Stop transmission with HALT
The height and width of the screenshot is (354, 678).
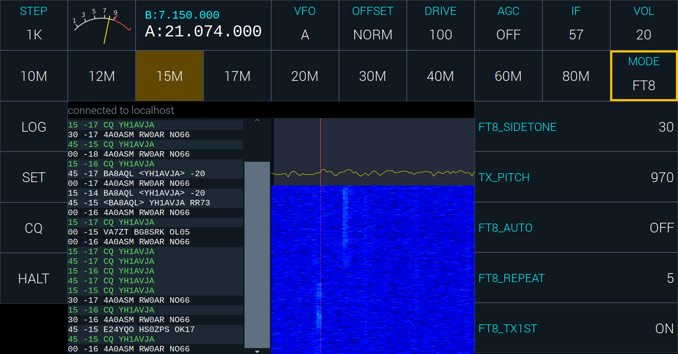click(34, 278)
